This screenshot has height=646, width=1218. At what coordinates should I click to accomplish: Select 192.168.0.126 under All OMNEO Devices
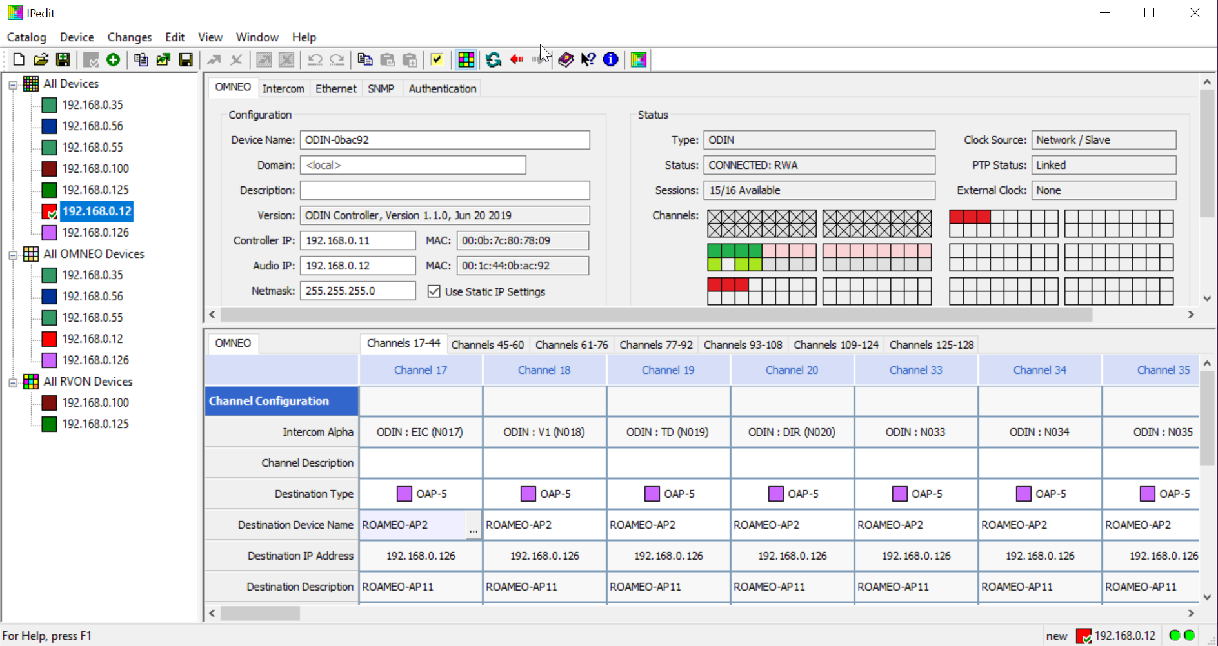[95, 360]
